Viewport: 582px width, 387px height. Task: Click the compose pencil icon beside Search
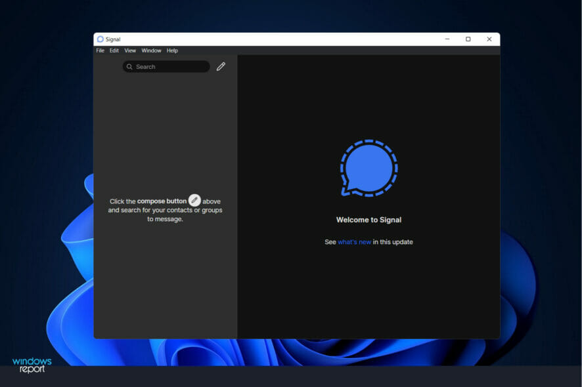[221, 66]
